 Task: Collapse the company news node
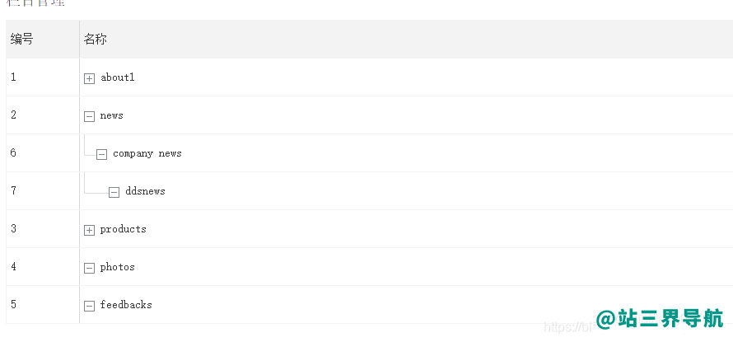[101, 154]
